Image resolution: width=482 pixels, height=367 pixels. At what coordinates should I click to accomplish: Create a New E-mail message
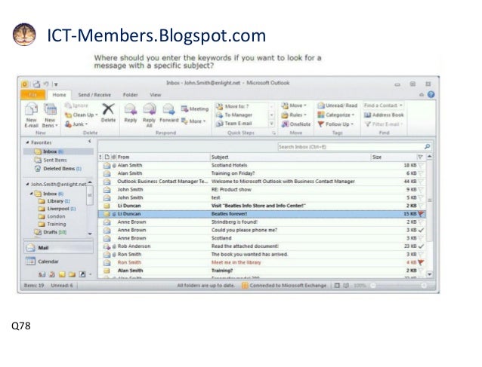31,115
